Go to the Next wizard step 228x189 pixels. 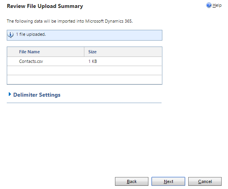[168, 181]
